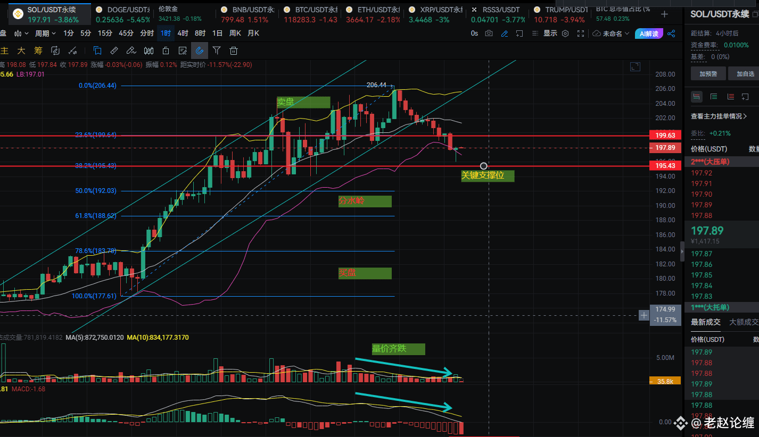
Task: Click the refresh-edit icon beside 筹
Action: click(x=55, y=51)
